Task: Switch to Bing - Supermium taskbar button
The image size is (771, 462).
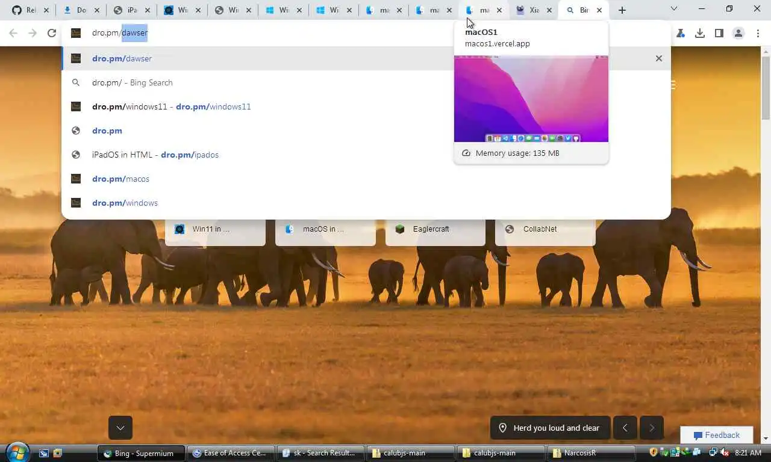Action: tap(140, 453)
